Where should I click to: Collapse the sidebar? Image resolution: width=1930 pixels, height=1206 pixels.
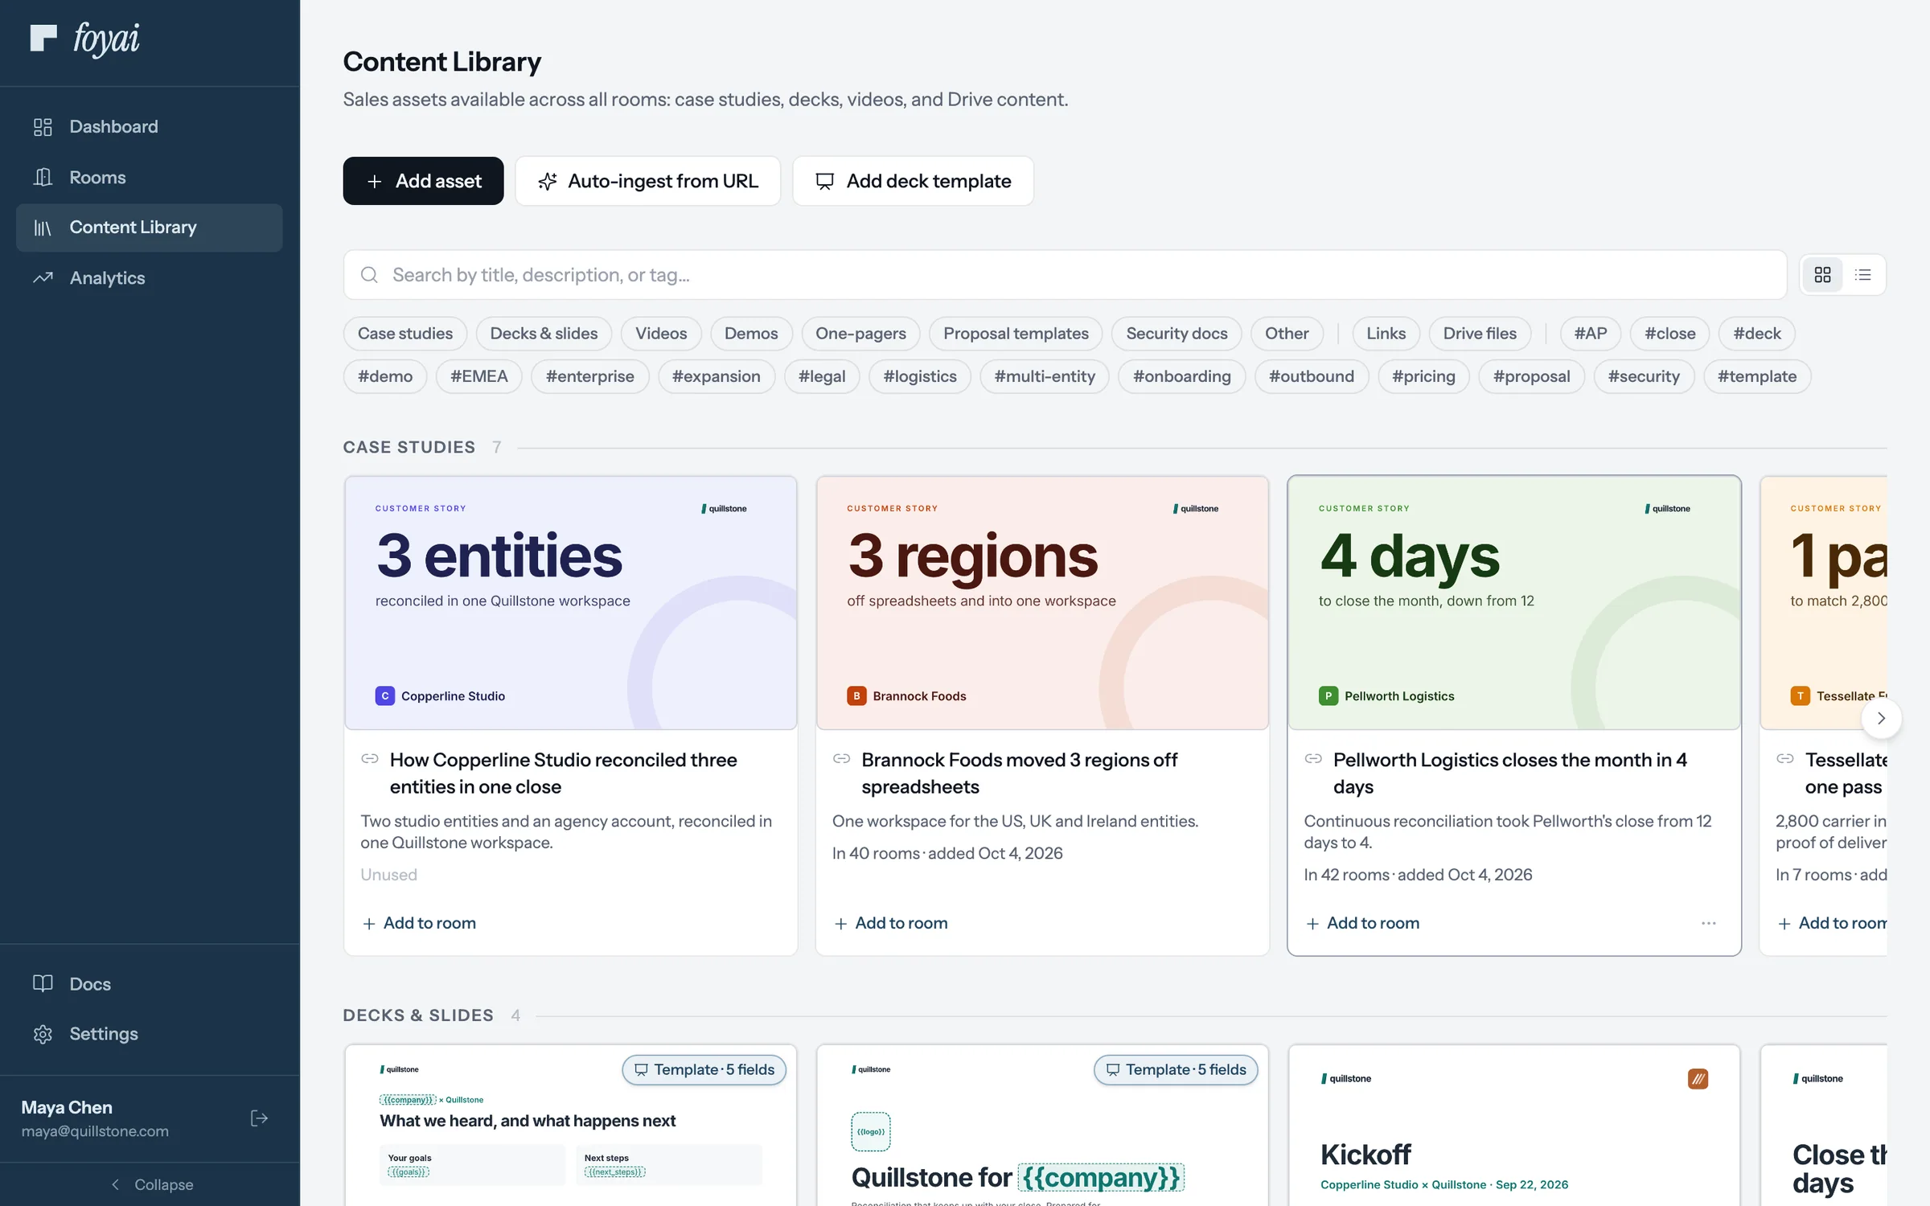[x=150, y=1184]
